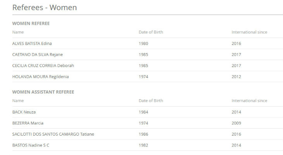Select the birth year 1980 for Edina
The height and width of the screenshot is (155, 283).
tap(143, 43)
